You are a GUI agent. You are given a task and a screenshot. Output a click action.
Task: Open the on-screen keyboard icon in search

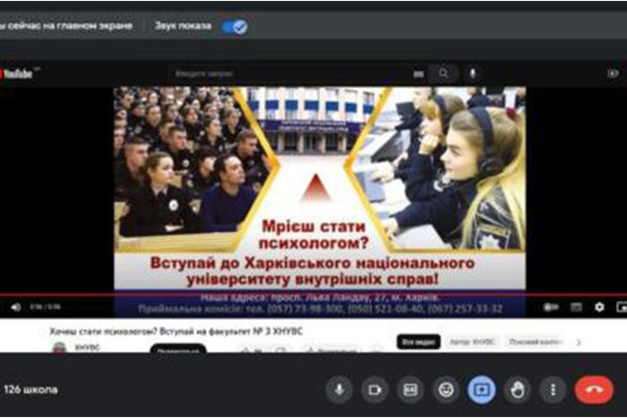pyautogui.click(x=418, y=74)
